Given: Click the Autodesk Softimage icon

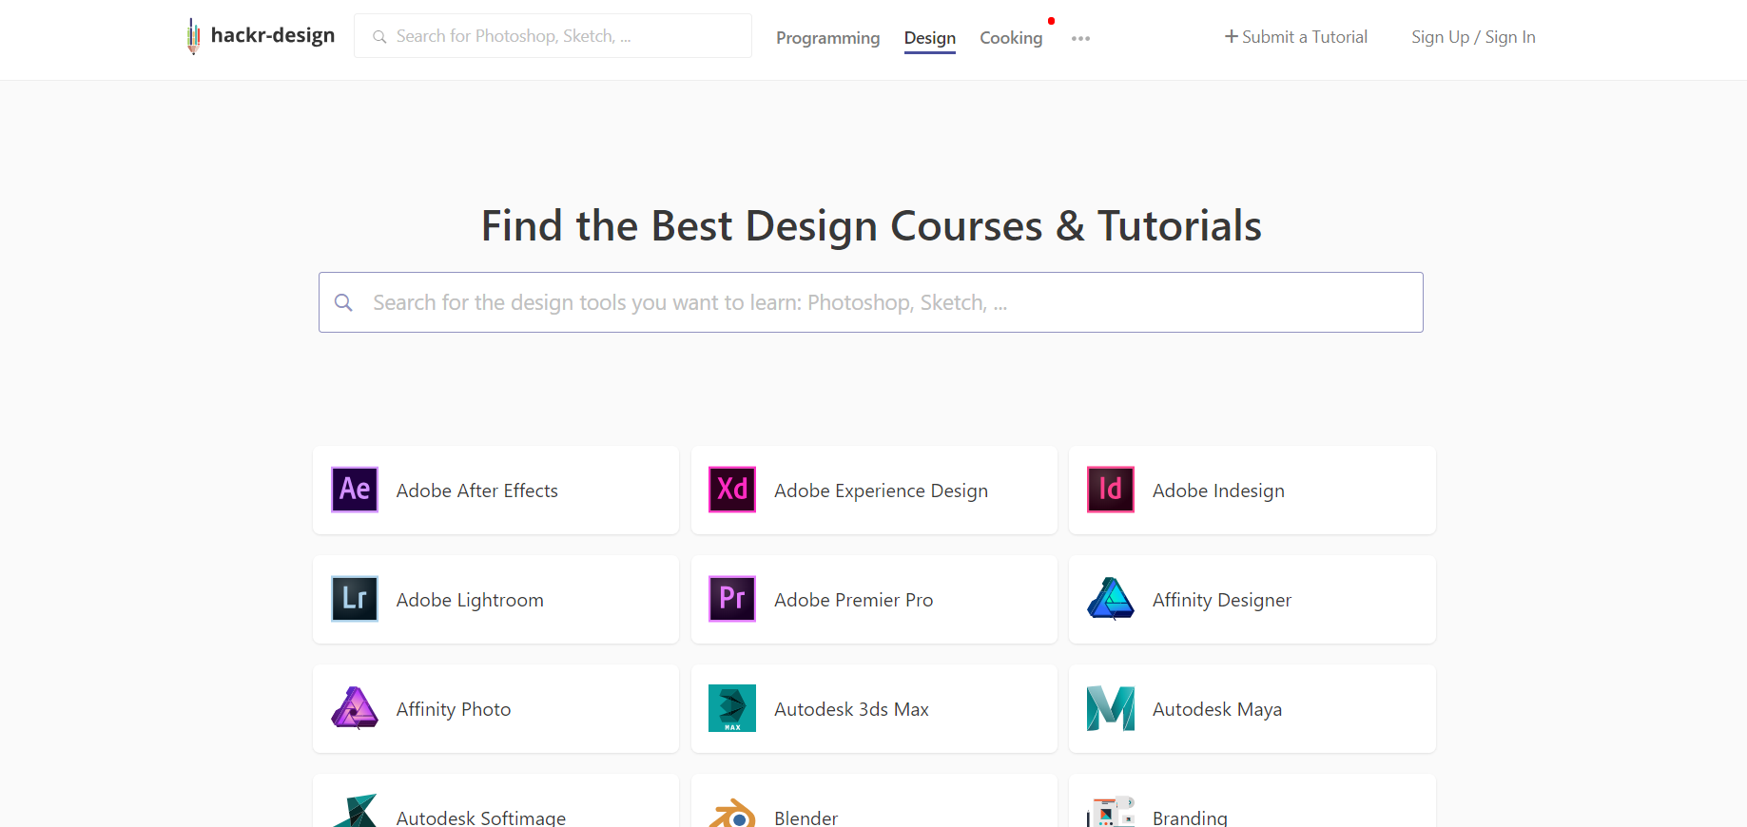Looking at the screenshot, I should click(x=355, y=811).
